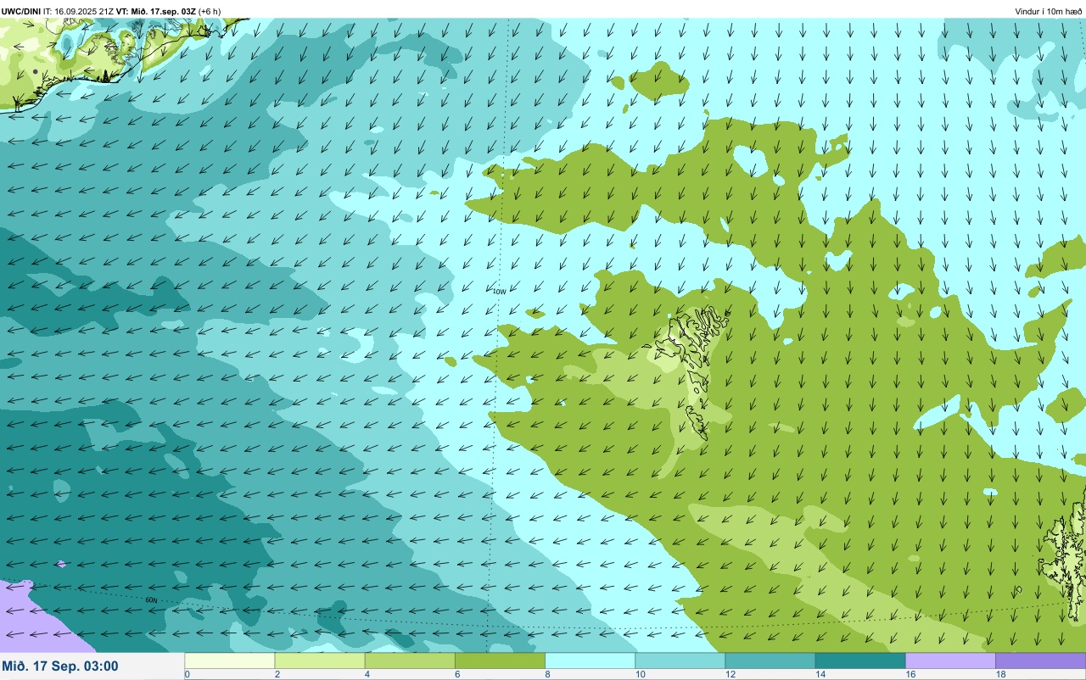Click the legend value '10'
This screenshot has width=1086, height=680.
coord(640,675)
